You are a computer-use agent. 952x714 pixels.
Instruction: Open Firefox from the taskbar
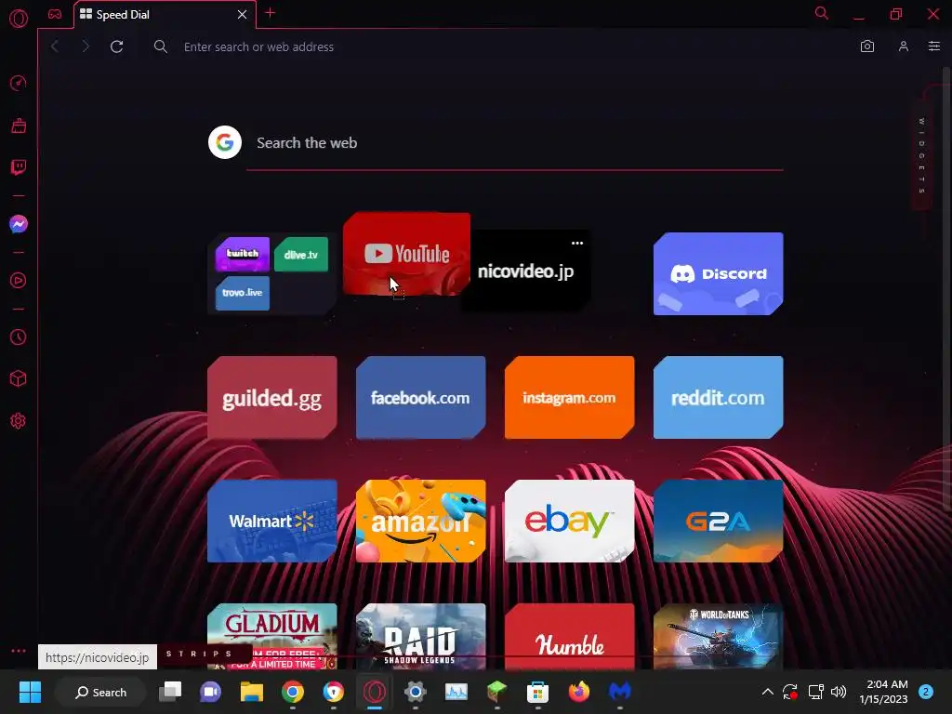(578, 692)
